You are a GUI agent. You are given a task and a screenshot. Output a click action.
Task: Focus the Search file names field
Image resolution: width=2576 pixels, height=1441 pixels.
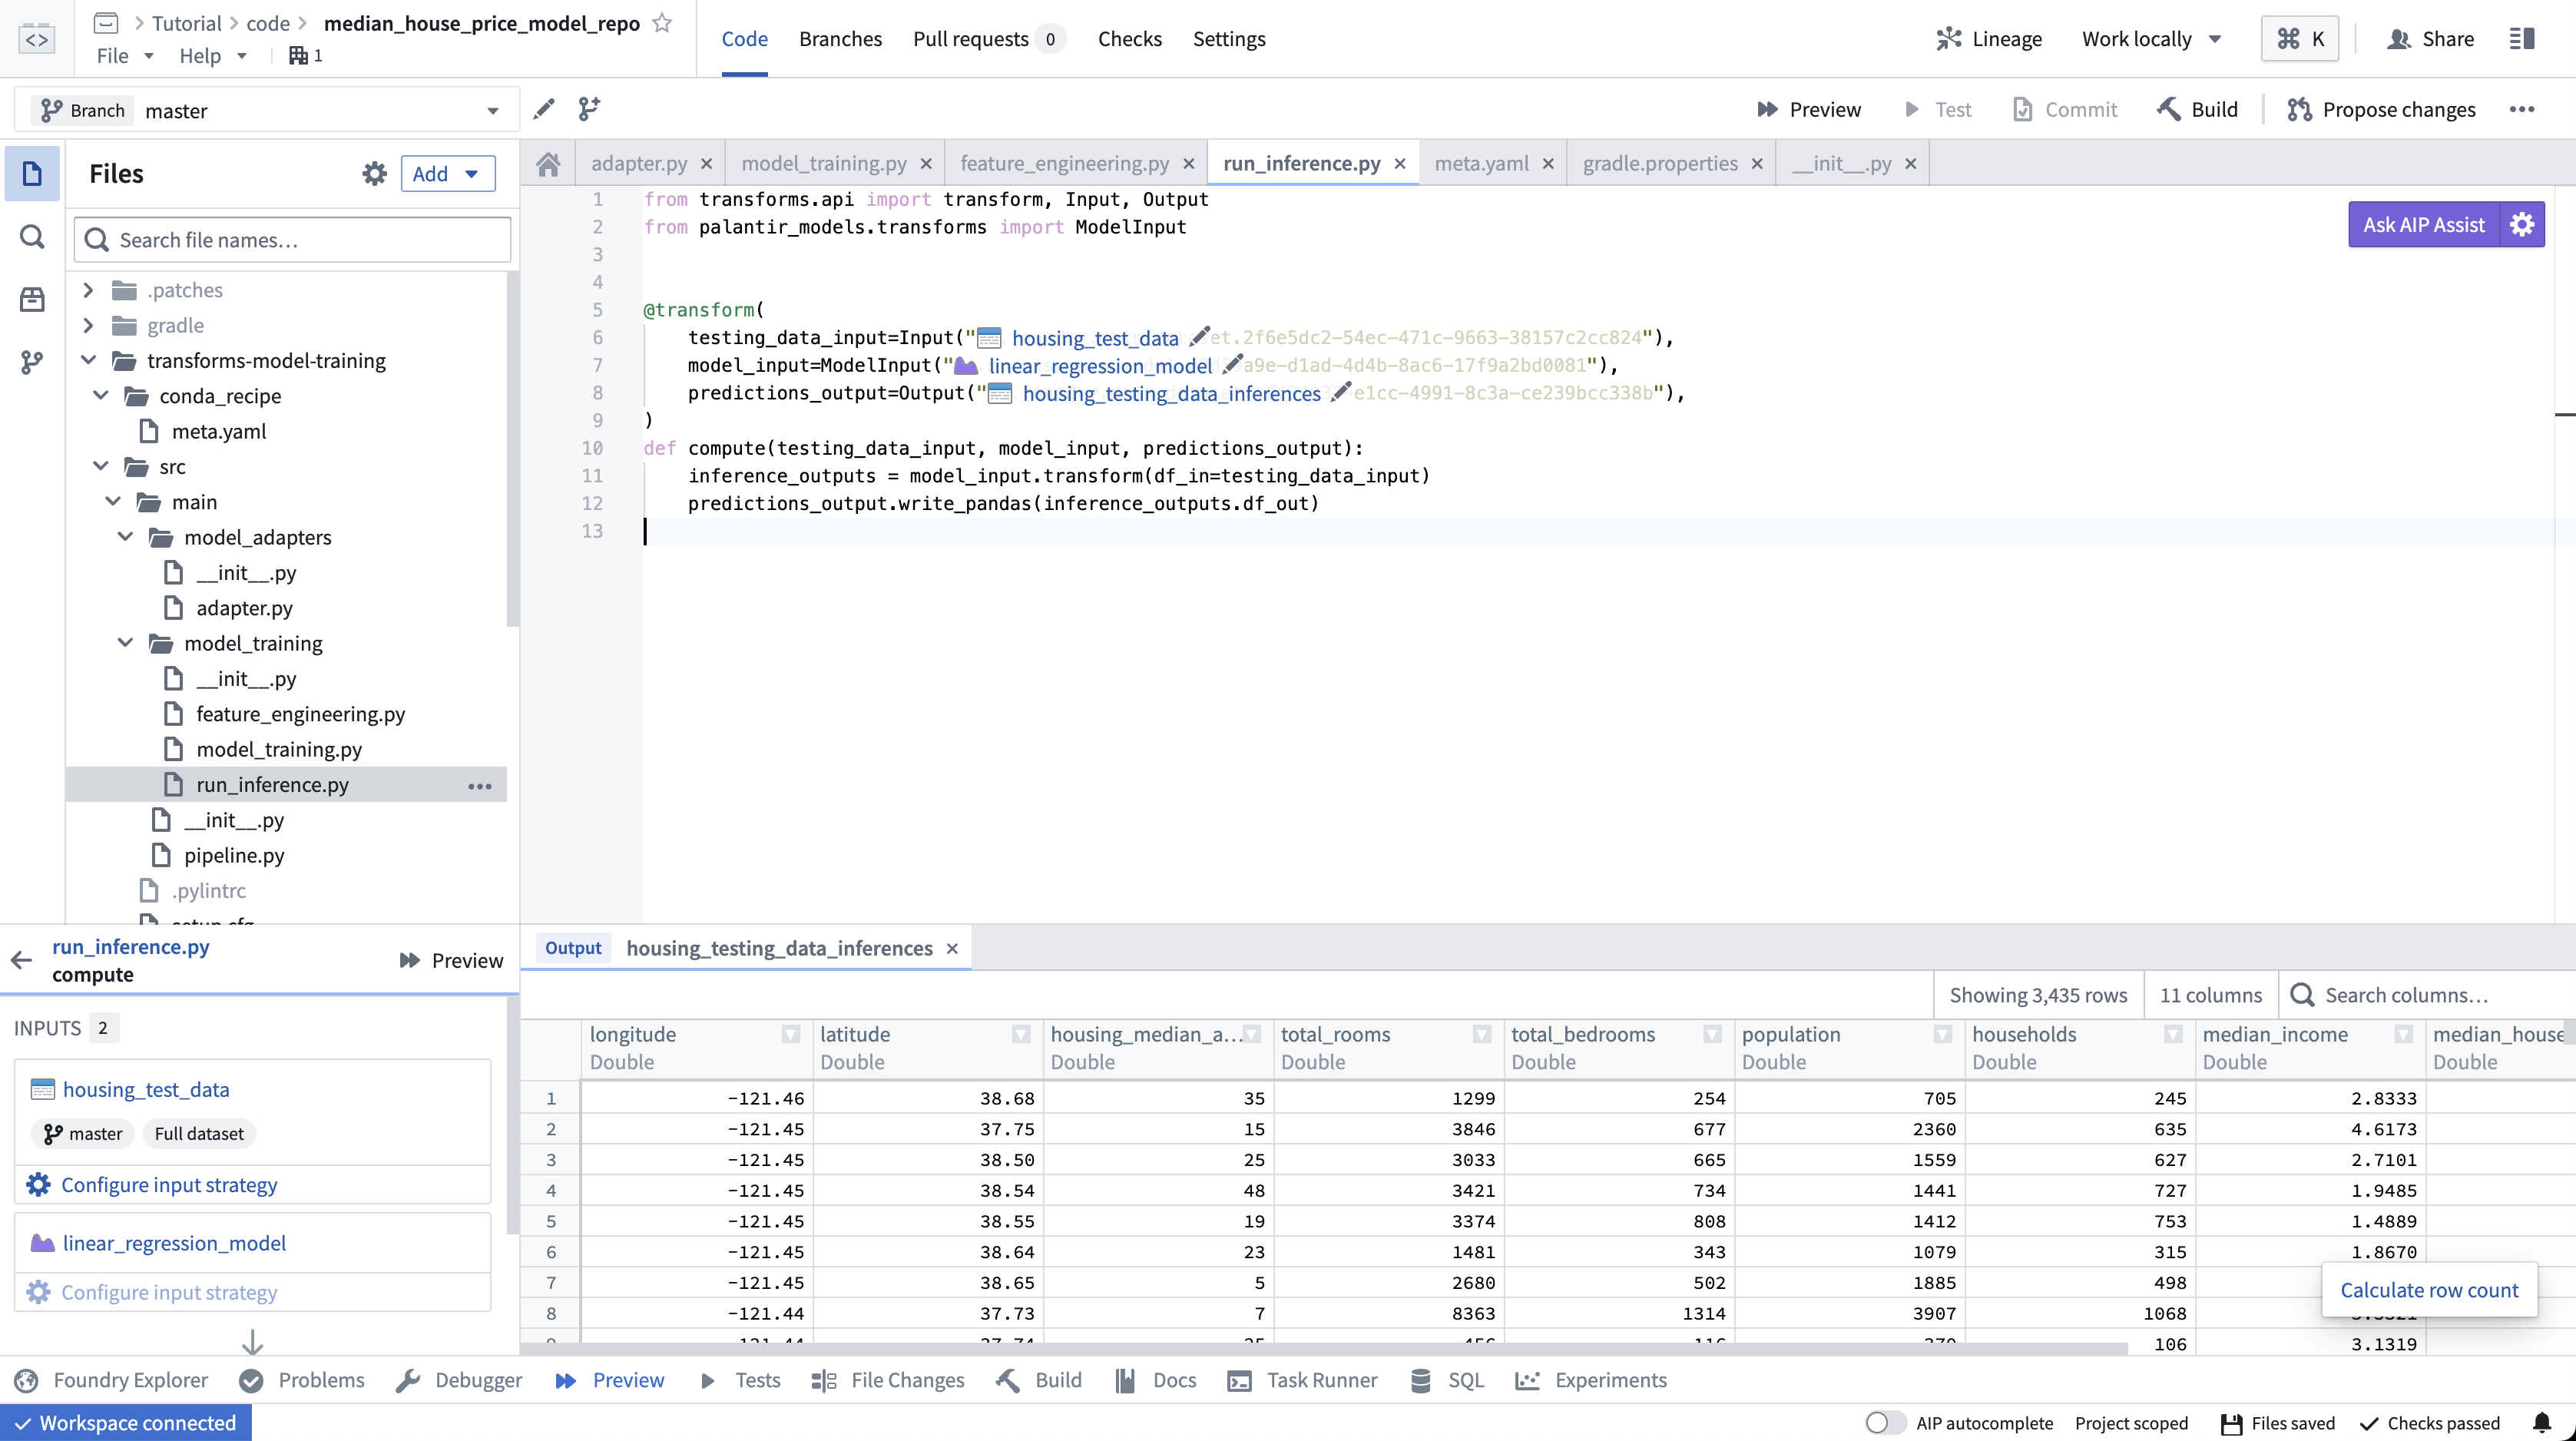pyautogui.click(x=292, y=240)
